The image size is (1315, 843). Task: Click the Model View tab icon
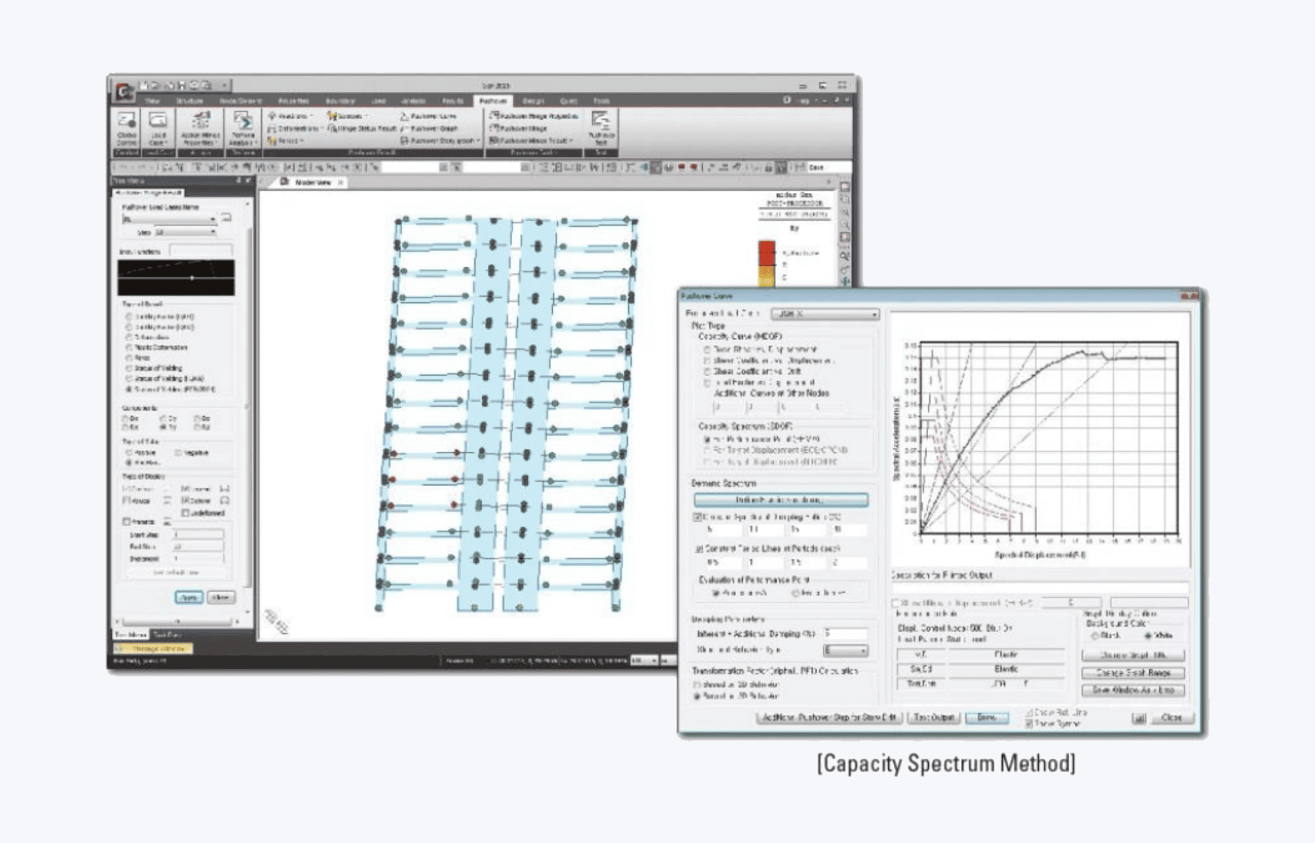point(285,182)
